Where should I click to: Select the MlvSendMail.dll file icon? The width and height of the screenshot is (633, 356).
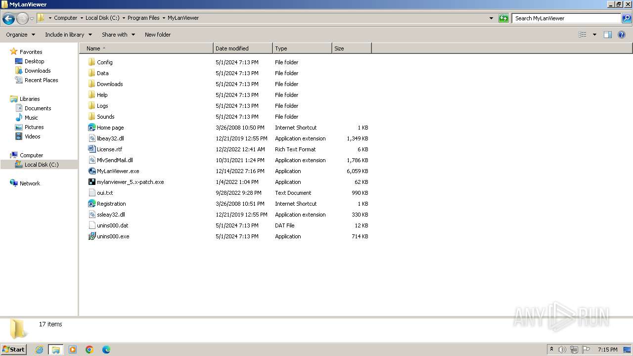[91, 160]
